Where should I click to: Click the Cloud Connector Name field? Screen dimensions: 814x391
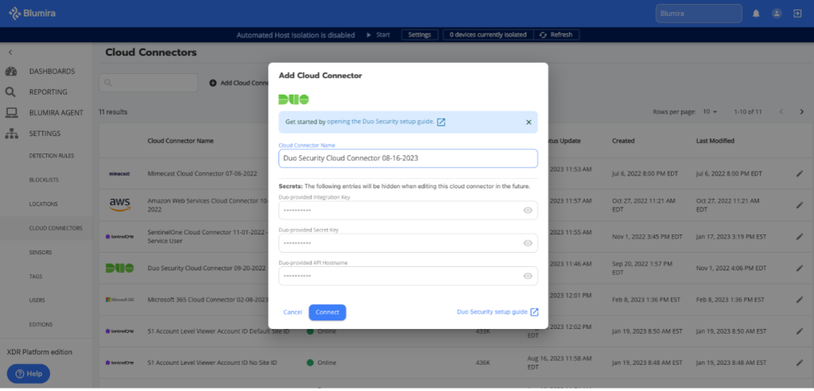[x=408, y=158]
